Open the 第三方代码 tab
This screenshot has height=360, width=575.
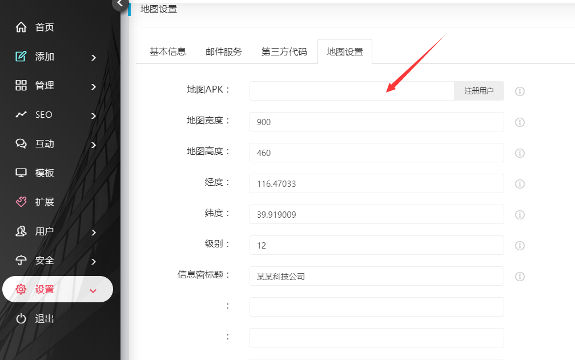[x=284, y=51]
